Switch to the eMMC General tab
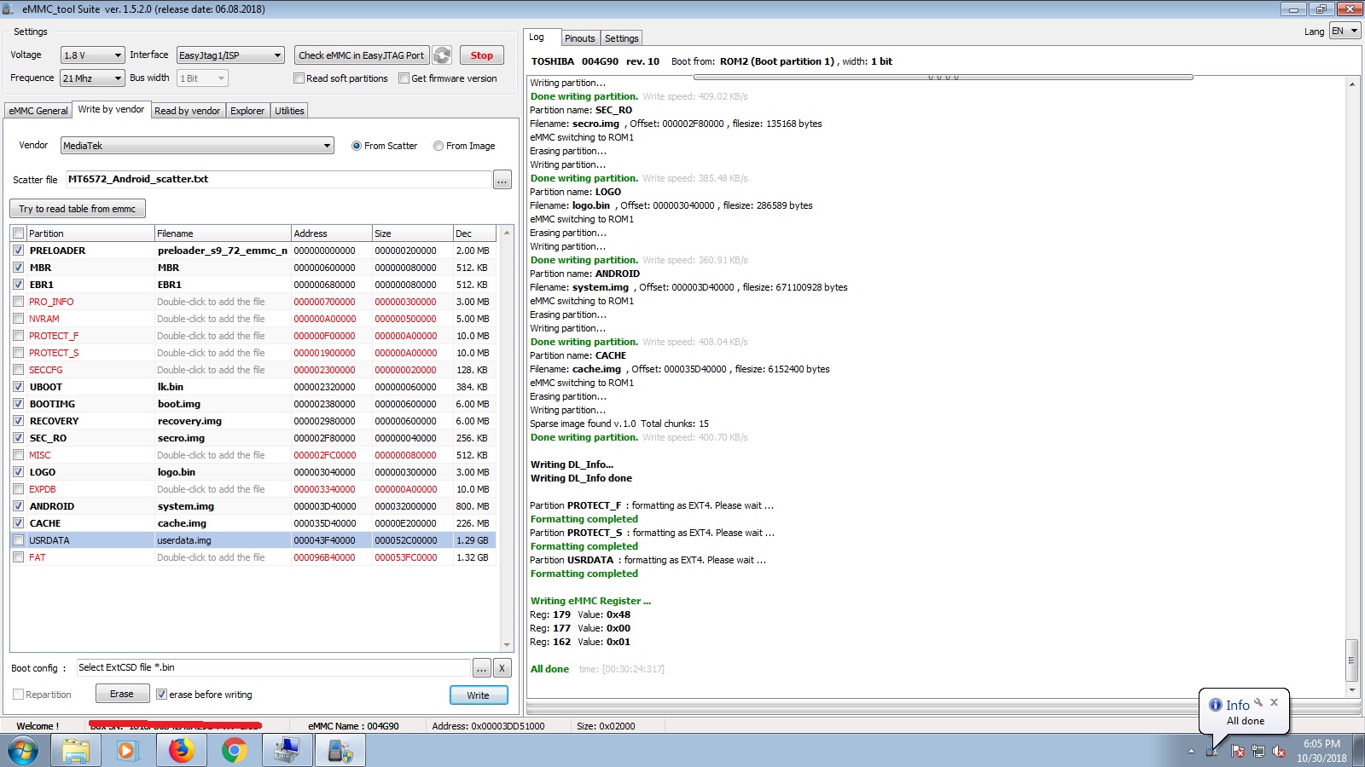 click(38, 111)
